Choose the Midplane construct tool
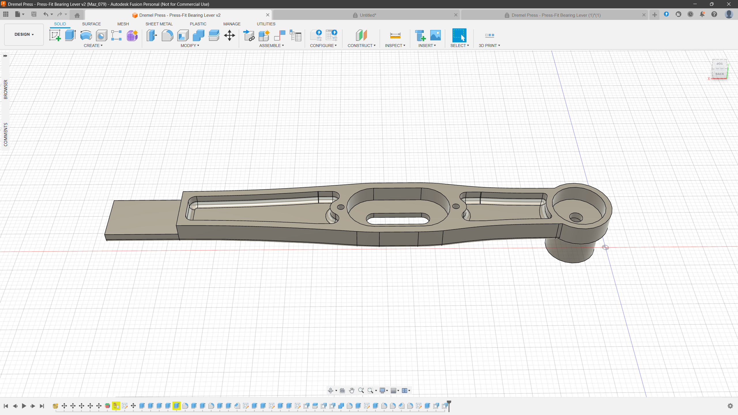The image size is (738, 415). point(361,35)
